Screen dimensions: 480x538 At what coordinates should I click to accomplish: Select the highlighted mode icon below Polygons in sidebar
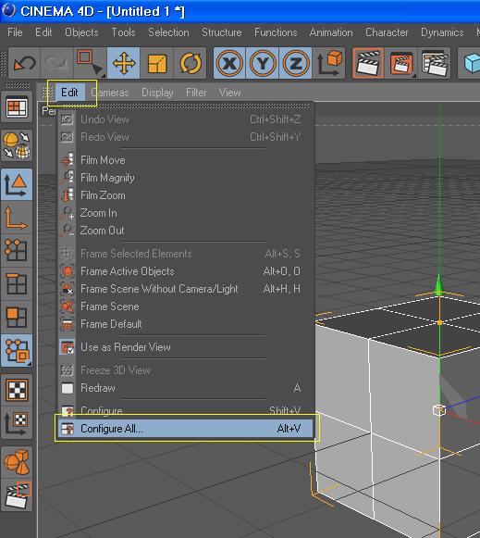[17, 350]
